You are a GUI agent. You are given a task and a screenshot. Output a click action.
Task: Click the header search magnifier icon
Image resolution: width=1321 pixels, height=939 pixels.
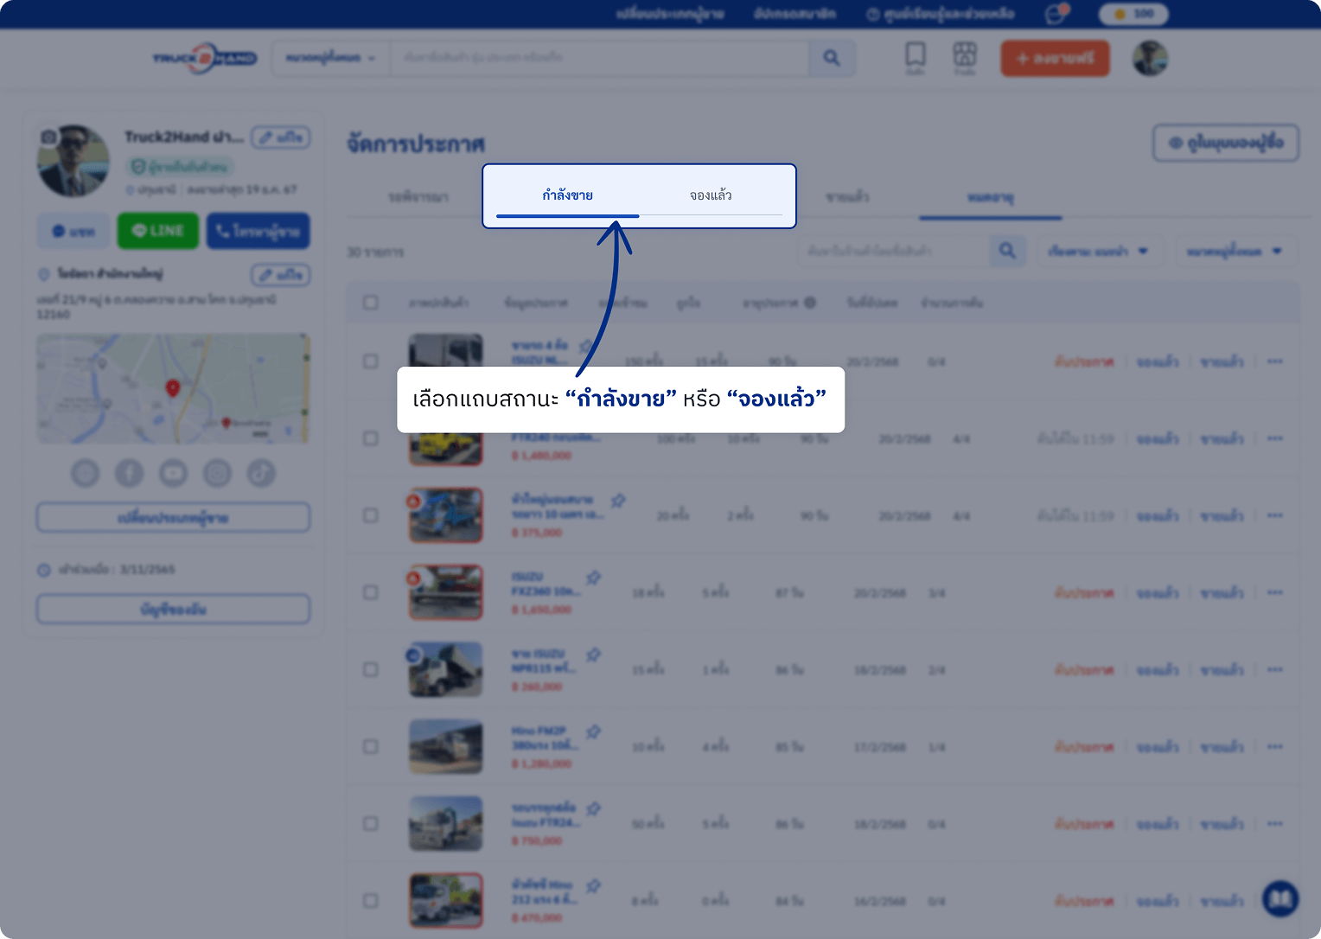click(832, 58)
